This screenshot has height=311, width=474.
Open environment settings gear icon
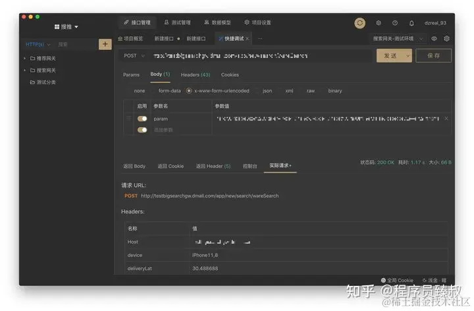click(446, 39)
